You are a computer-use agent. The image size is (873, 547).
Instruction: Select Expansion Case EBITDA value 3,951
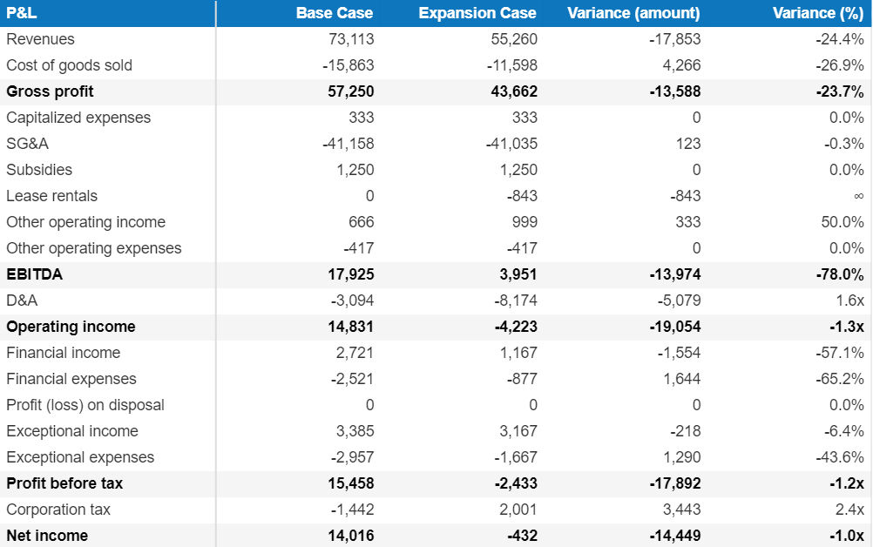coord(518,274)
